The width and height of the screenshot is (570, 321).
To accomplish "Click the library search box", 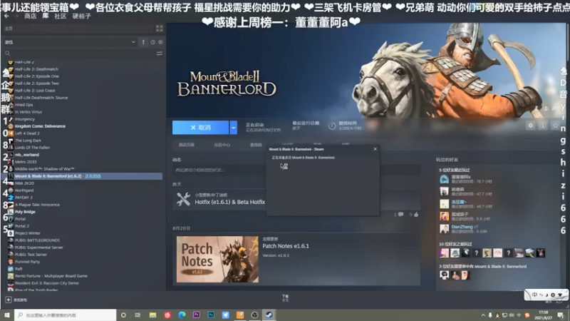I will pos(78,53).
